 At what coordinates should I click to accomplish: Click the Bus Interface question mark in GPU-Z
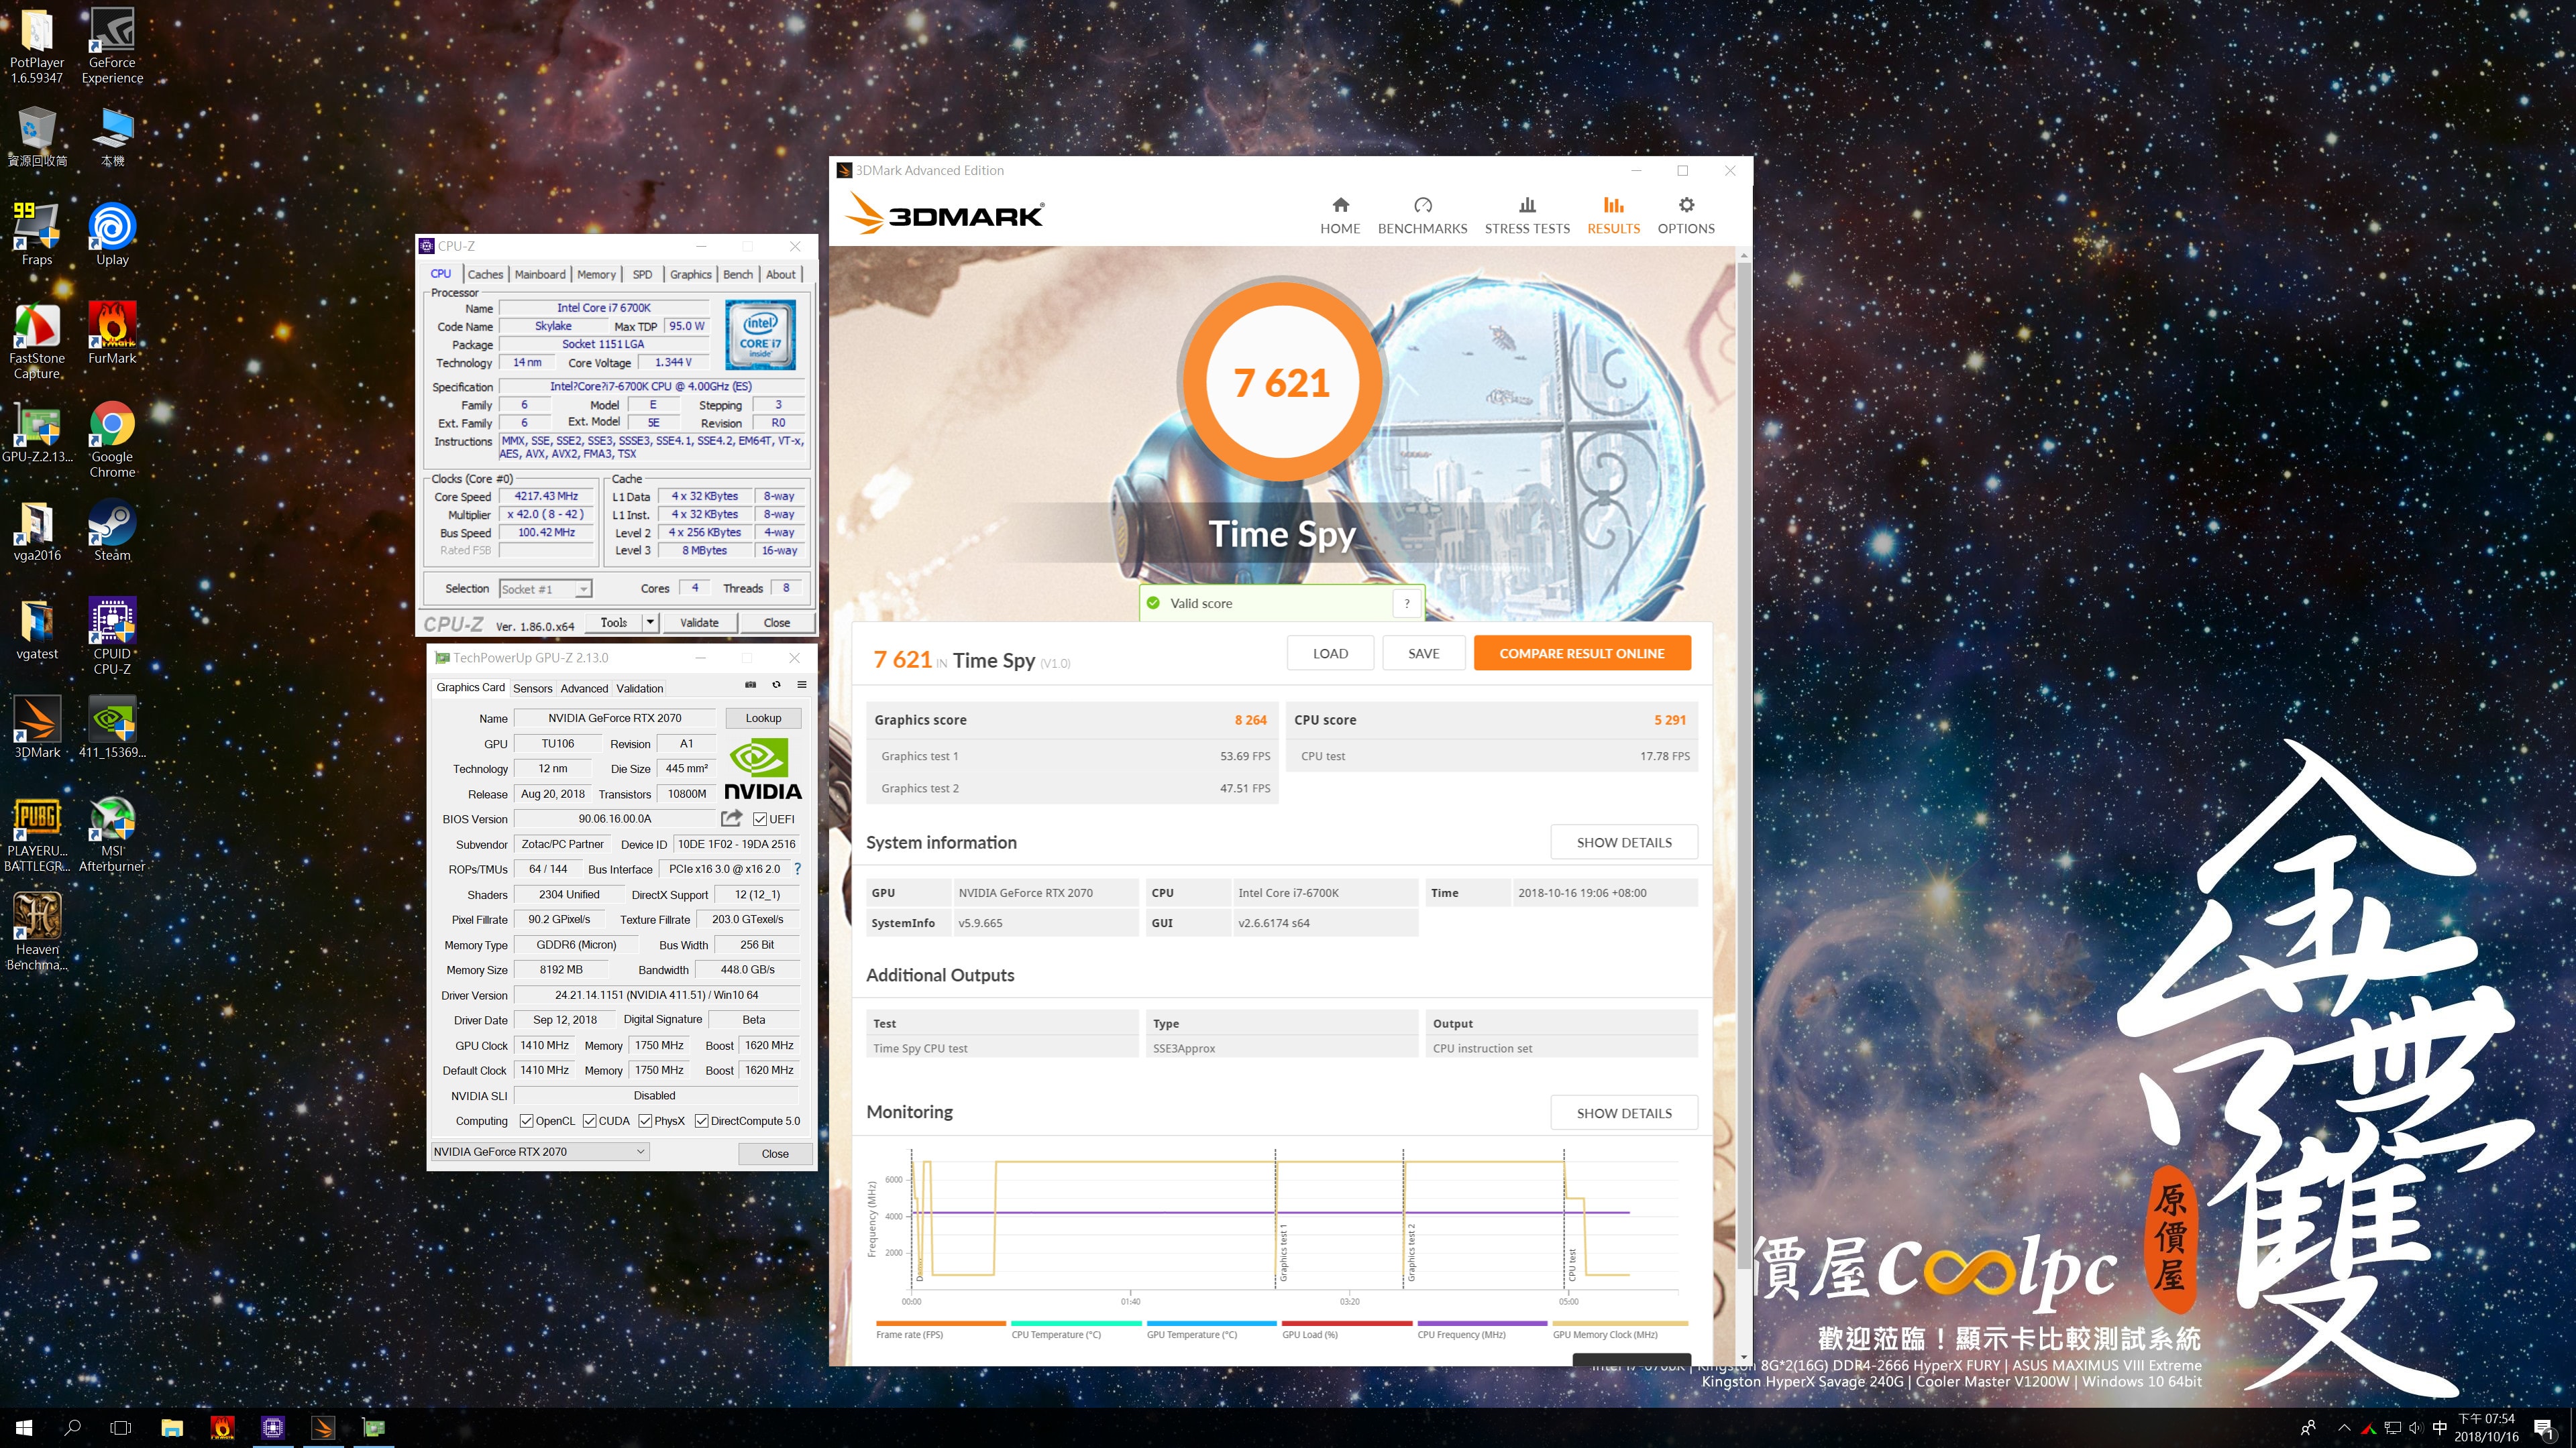pyautogui.click(x=797, y=869)
